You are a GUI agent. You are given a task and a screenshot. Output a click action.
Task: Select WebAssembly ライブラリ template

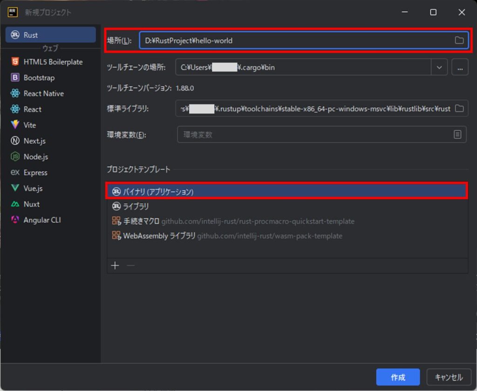pyautogui.click(x=286, y=236)
